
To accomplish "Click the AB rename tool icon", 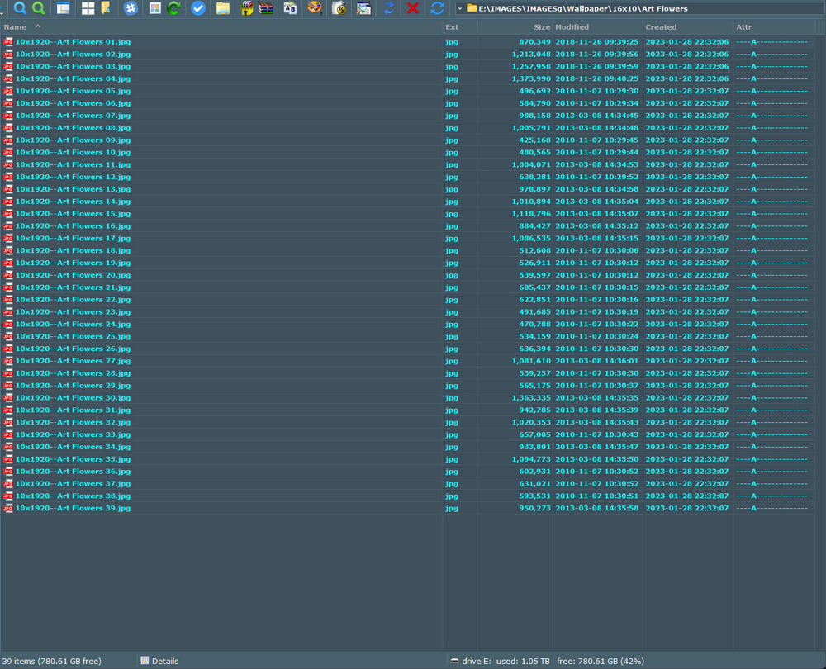I will [290, 8].
